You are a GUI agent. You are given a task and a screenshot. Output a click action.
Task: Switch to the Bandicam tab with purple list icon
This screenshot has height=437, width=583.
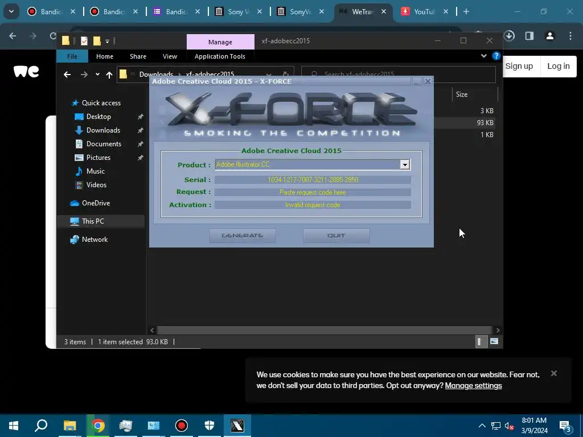[x=176, y=12]
